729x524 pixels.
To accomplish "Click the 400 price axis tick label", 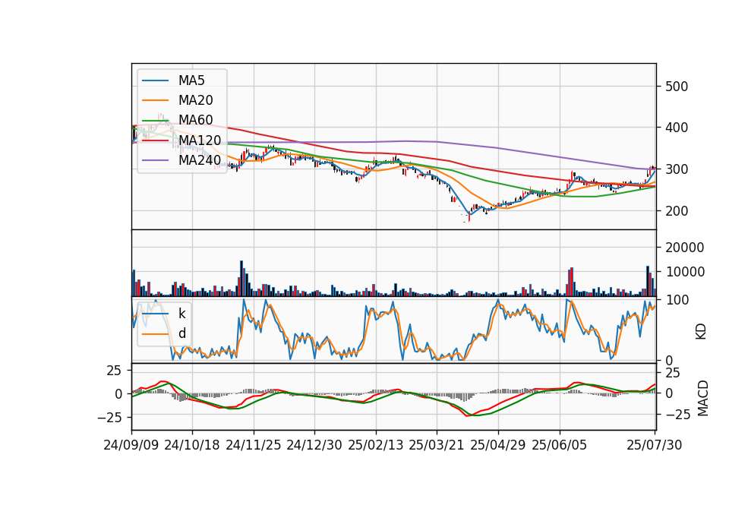I will coord(677,128).
